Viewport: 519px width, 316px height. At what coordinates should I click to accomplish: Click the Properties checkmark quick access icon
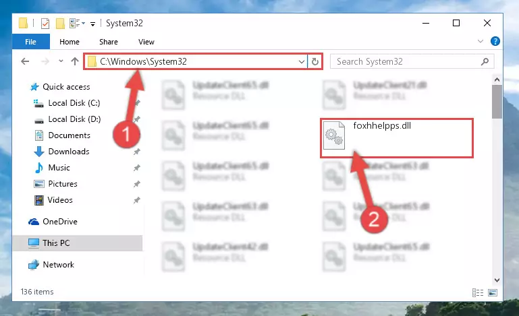(x=45, y=24)
